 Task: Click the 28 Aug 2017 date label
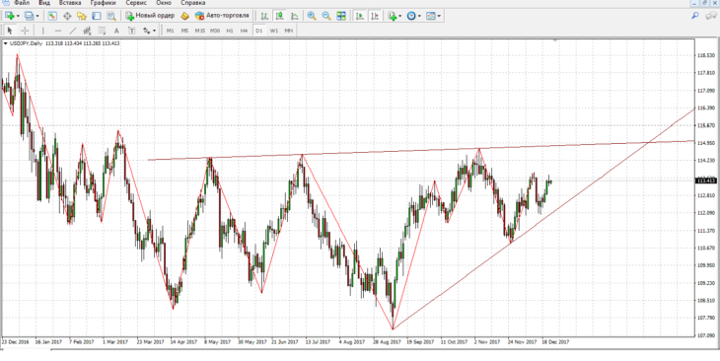(x=387, y=342)
